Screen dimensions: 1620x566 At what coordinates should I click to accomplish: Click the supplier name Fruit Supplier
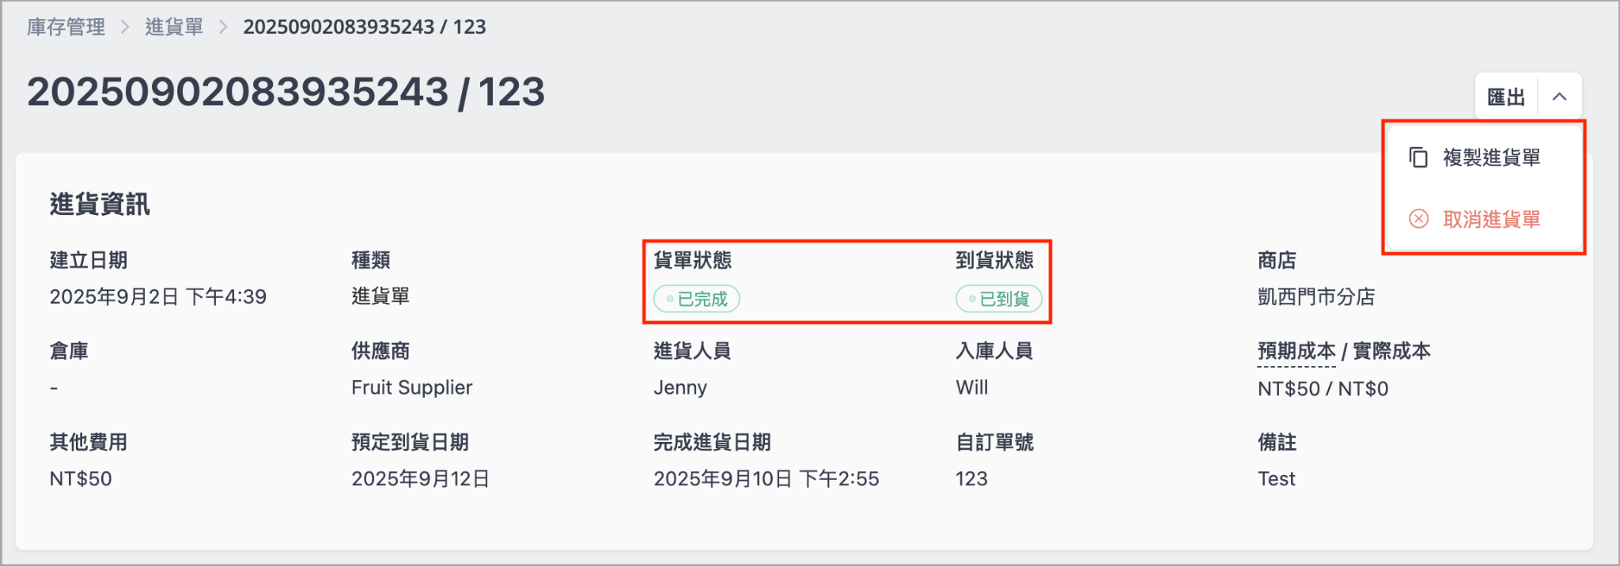click(411, 387)
